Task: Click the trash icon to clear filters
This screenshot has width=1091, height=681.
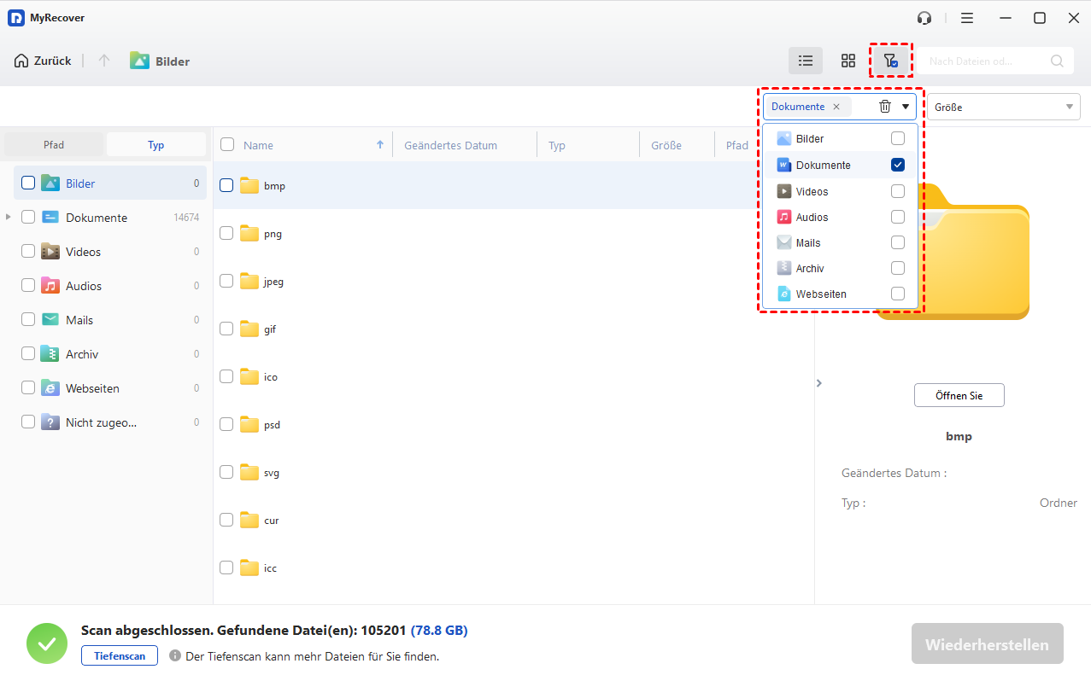Action: 885,107
